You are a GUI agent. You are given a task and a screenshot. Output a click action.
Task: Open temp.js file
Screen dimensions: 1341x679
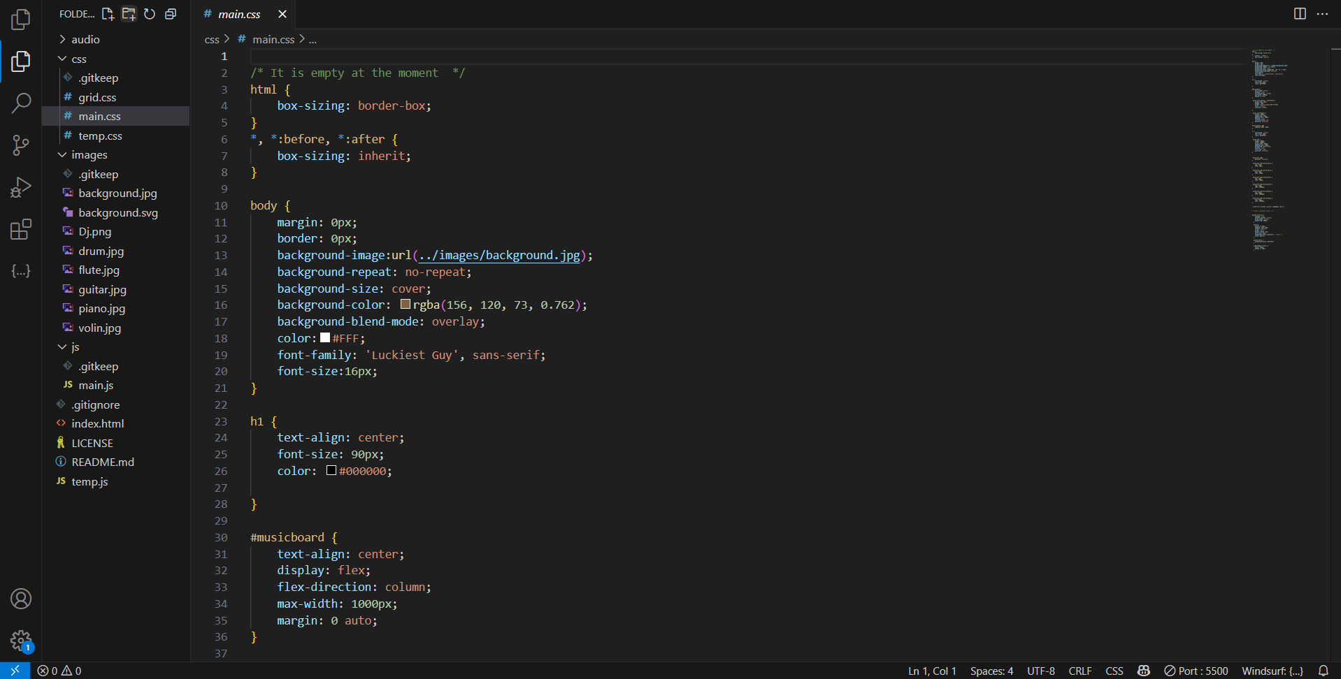(115, 481)
